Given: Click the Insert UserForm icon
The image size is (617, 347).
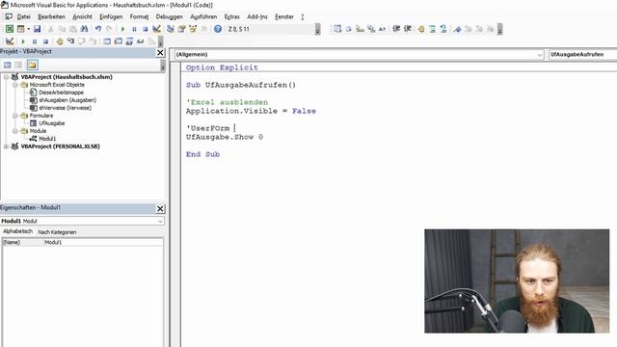Looking at the screenshot, I should [20, 29].
